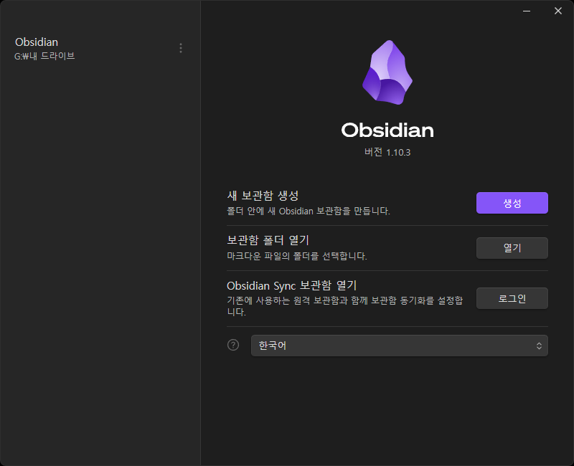The width and height of the screenshot is (574, 466).
Task: Open the 한국어 language dropdown
Action: 400,346
